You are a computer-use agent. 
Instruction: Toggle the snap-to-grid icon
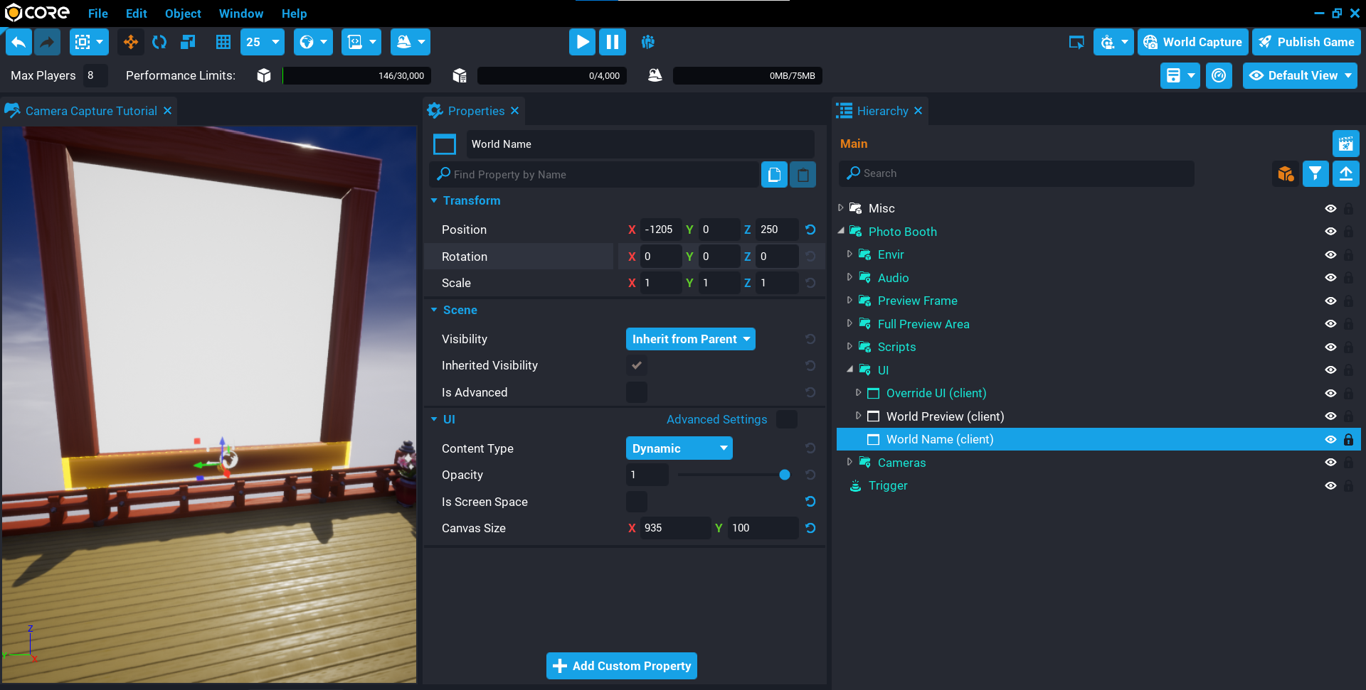(223, 42)
